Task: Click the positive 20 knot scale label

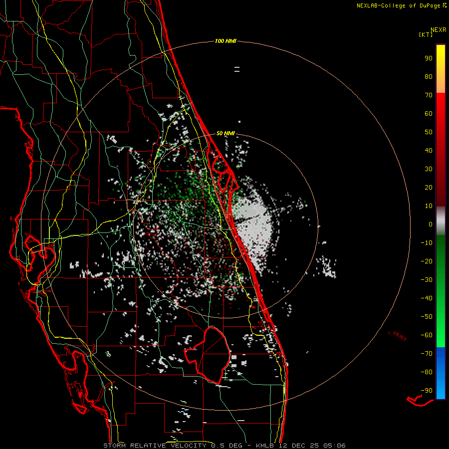Action: coord(429,187)
